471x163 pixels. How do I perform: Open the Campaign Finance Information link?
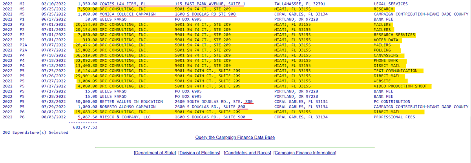305,153
